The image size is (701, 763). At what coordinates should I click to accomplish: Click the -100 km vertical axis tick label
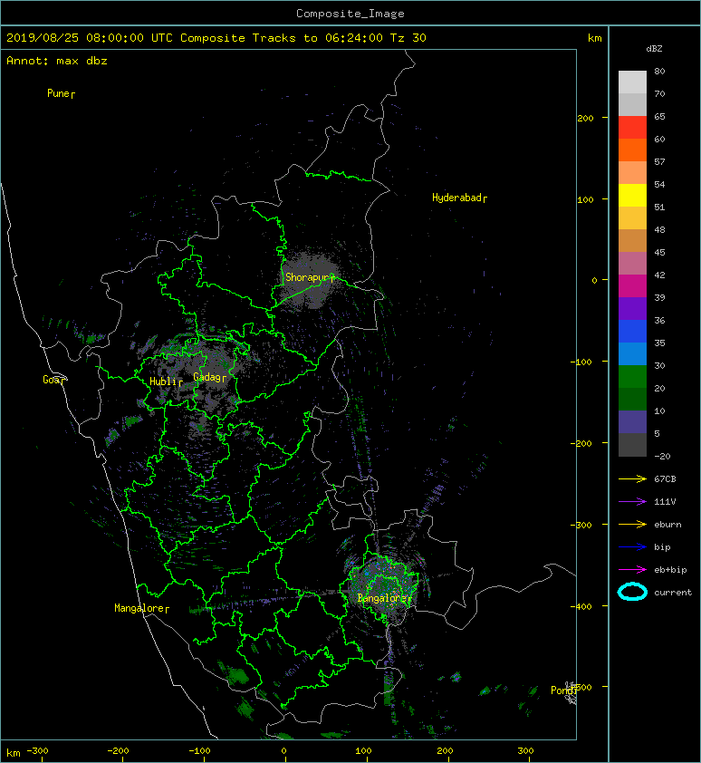point(581,362)
